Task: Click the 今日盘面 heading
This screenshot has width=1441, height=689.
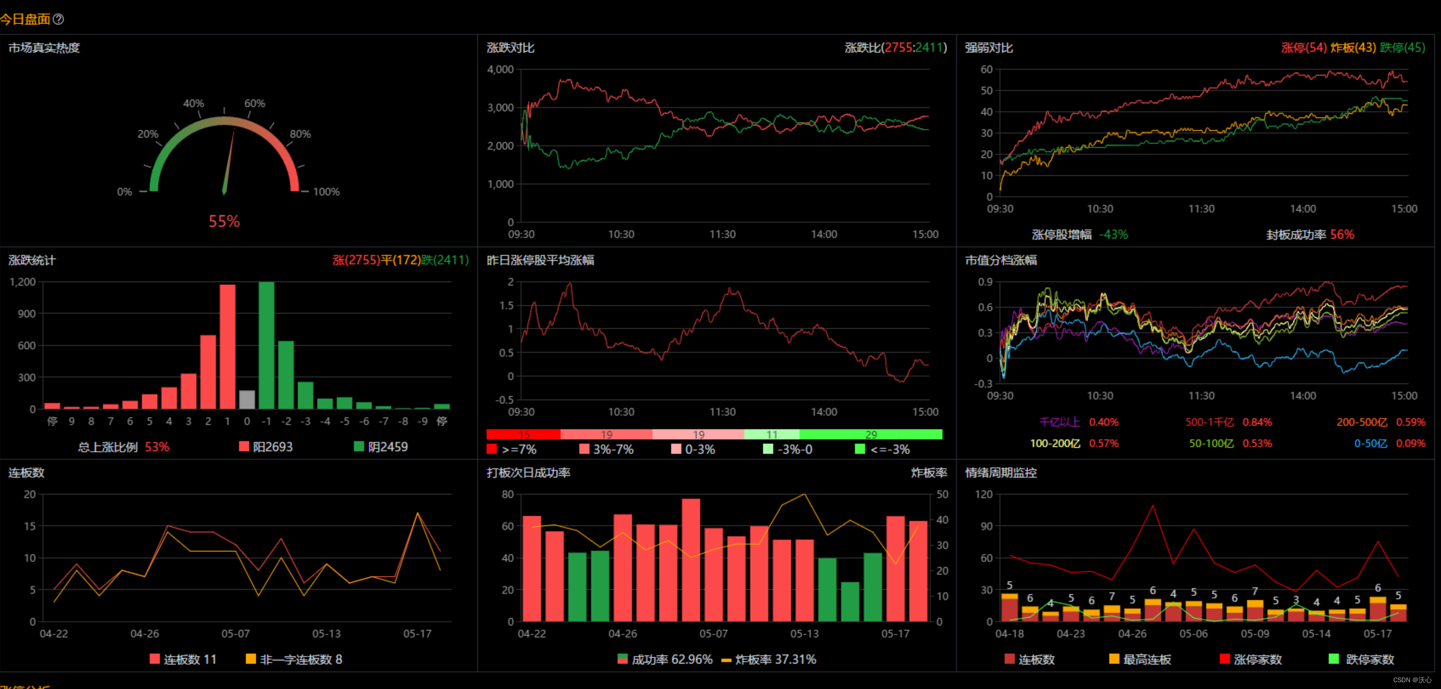Action: [25, 19]
